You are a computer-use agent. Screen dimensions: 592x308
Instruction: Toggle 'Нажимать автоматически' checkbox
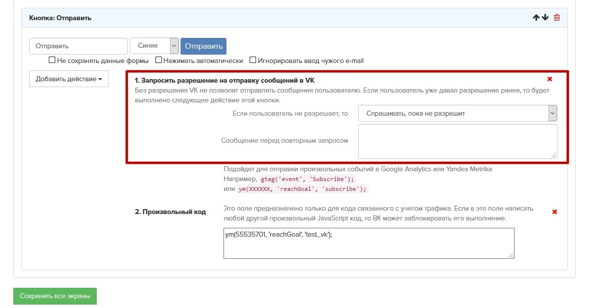click(159, 61)
